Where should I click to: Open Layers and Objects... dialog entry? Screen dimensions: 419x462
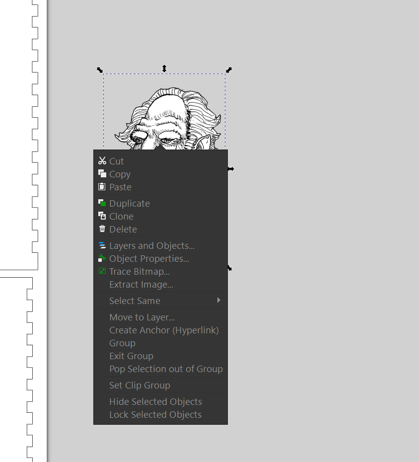pos(160,246)
